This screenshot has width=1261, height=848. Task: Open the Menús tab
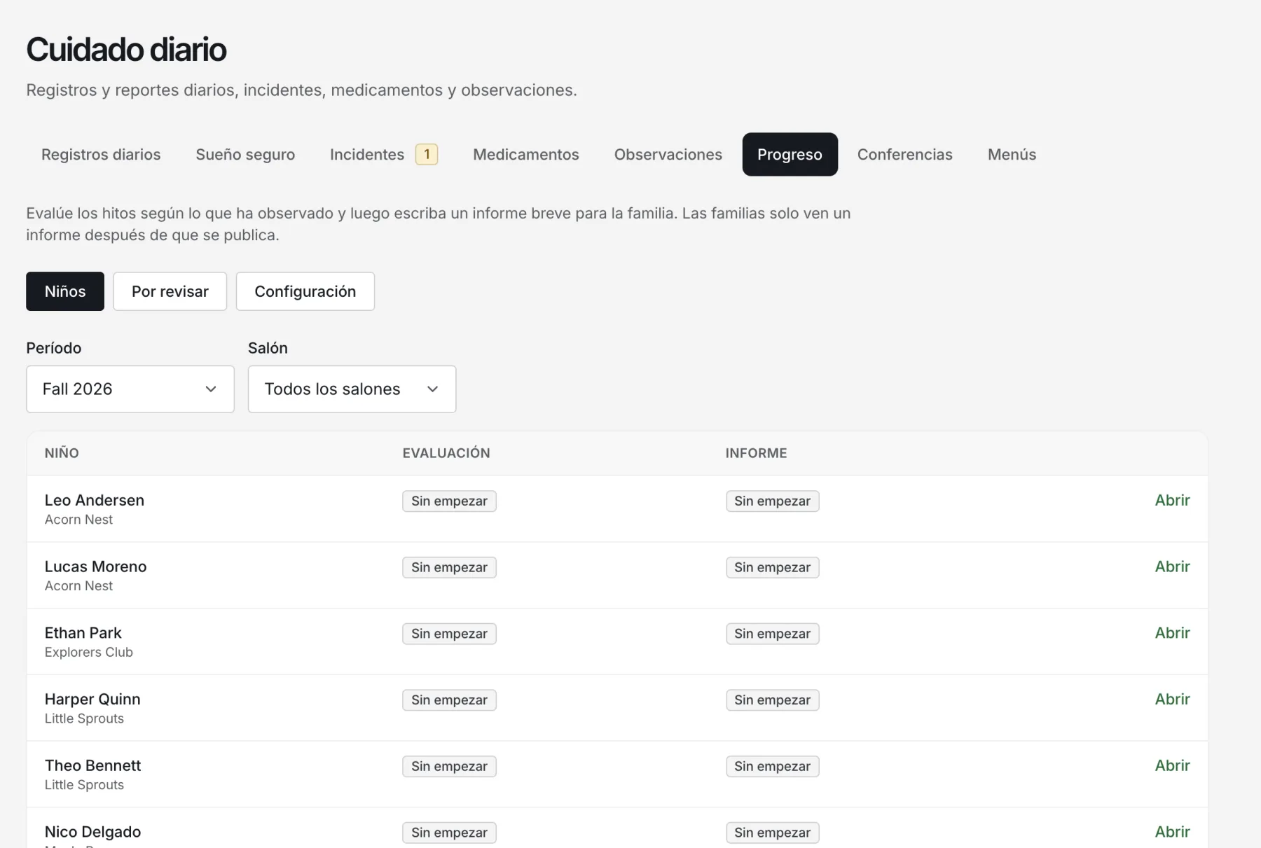(1012, 154)
